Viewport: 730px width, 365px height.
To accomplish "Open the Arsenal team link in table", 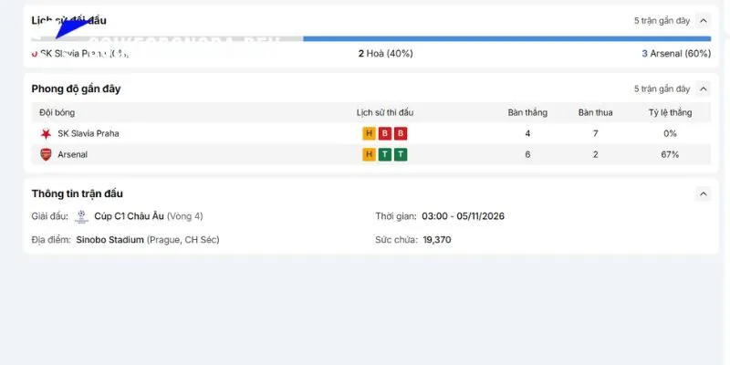I will tap(72, 154).
